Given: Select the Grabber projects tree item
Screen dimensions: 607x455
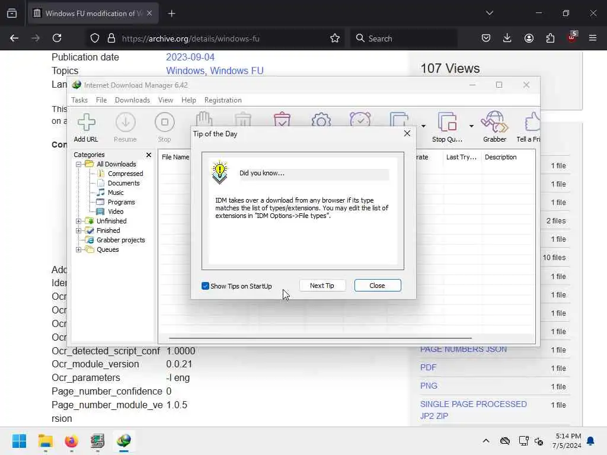Looking at the screenshot, I should [x=120, y=241].
